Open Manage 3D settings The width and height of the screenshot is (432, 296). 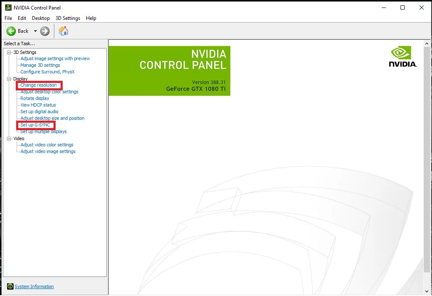click(x=40, y=65)
